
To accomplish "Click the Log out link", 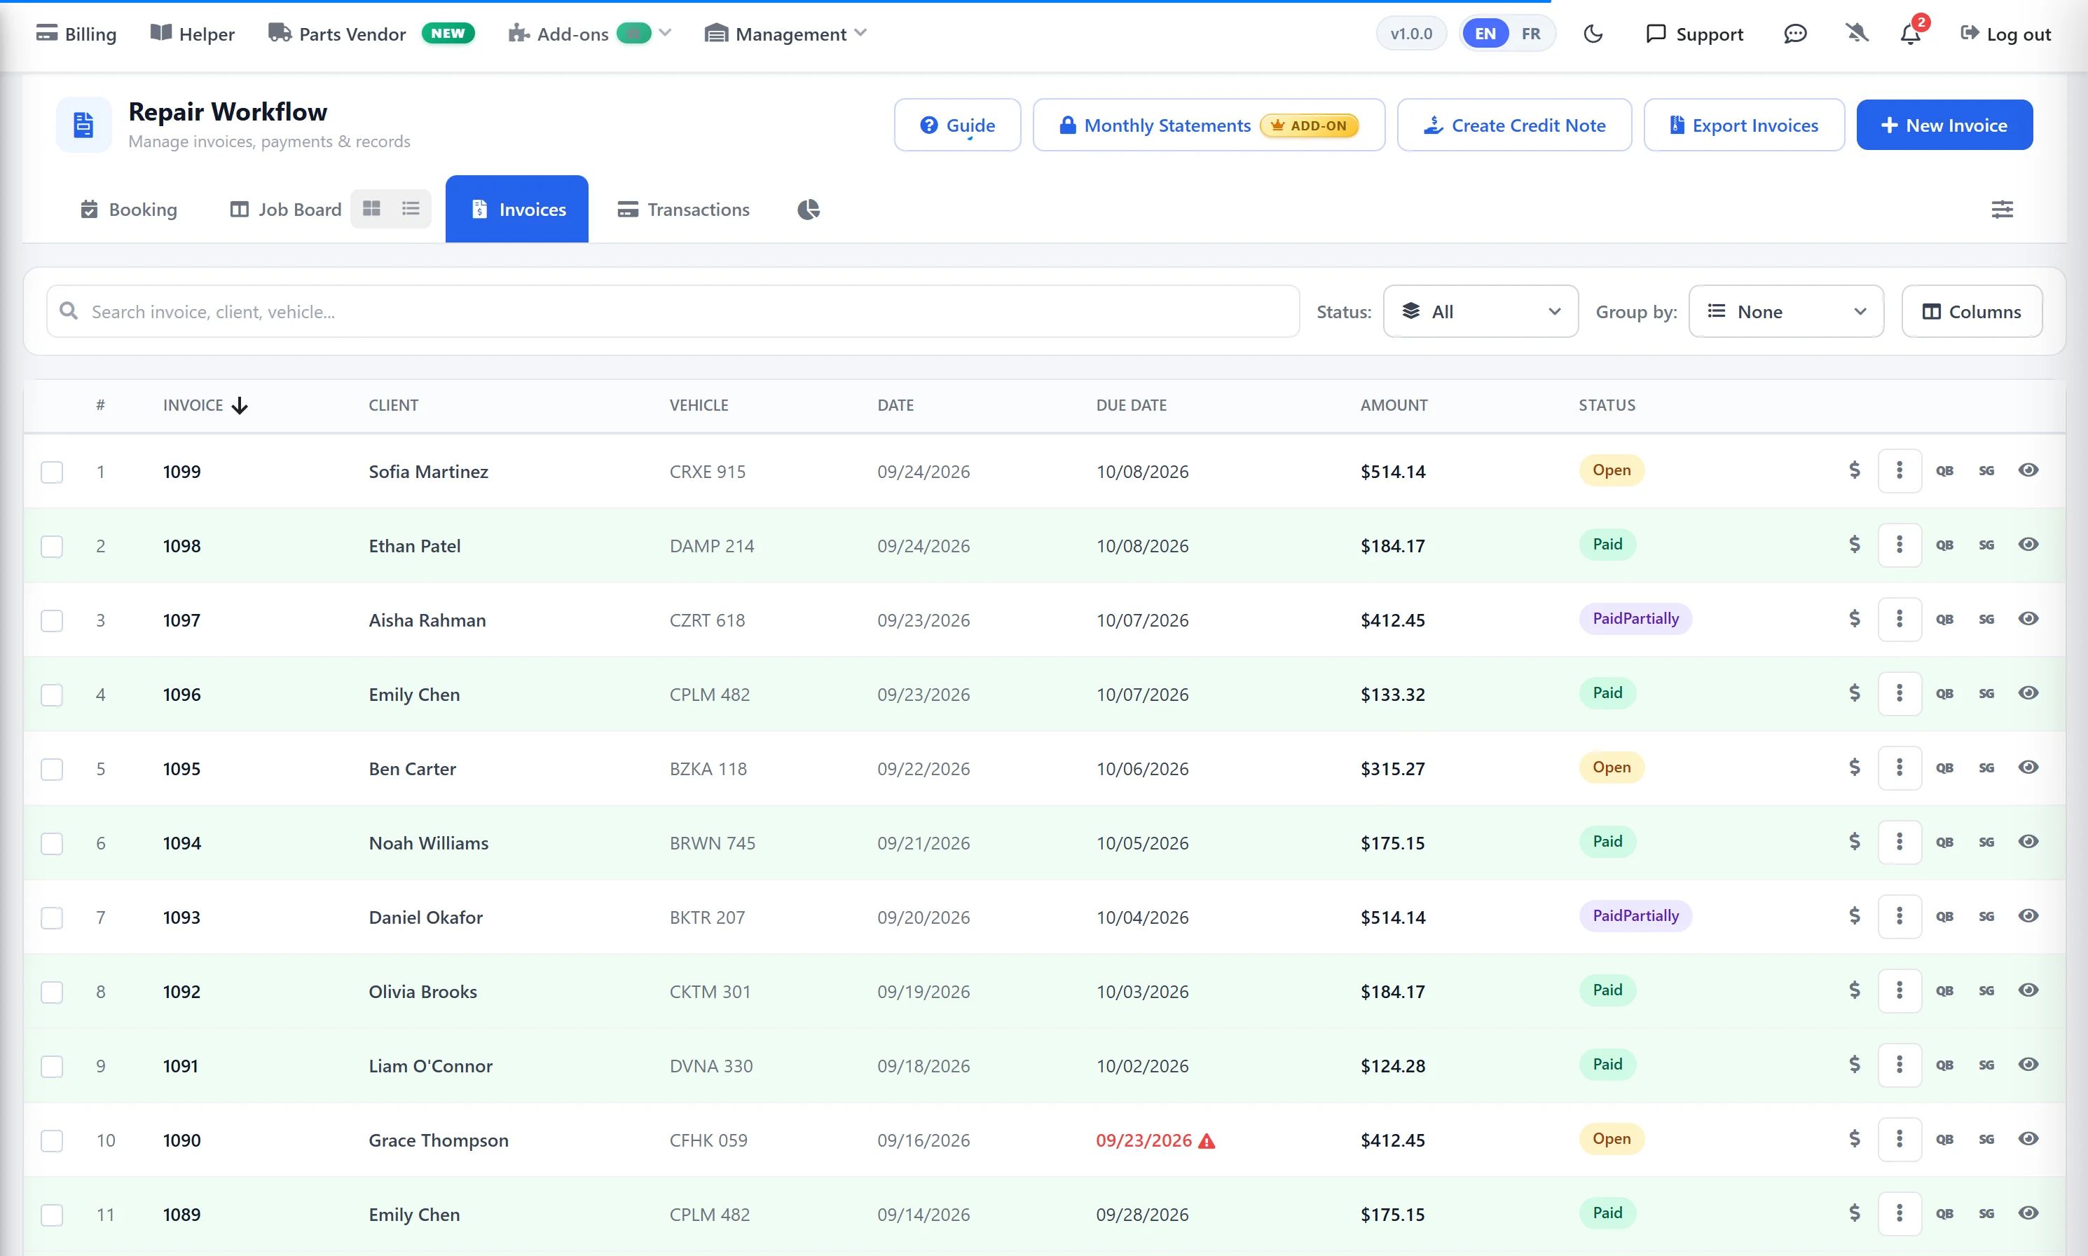I will click(x=2005, y=34).
